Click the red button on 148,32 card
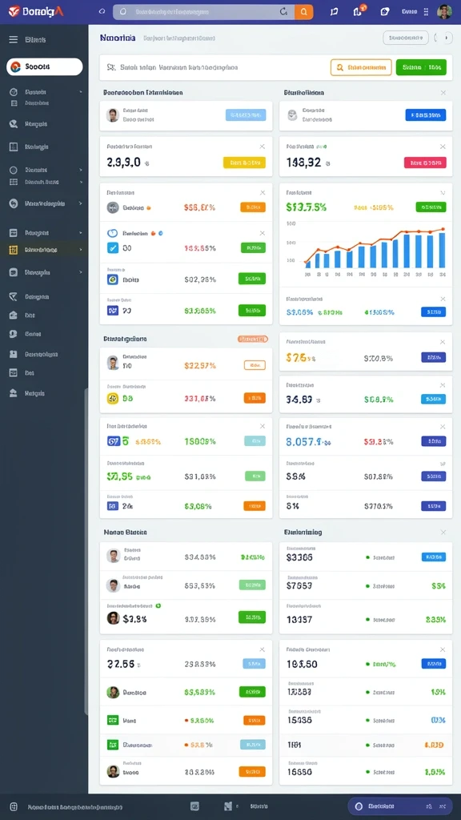The width and height of the screenshot is (461, 820). click(425, 163)
